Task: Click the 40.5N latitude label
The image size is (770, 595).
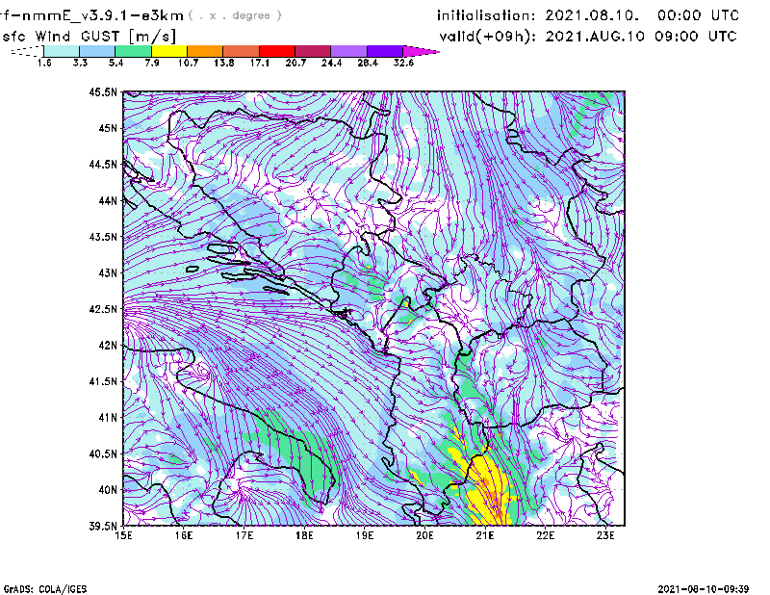Action: (x=103, y=453)
